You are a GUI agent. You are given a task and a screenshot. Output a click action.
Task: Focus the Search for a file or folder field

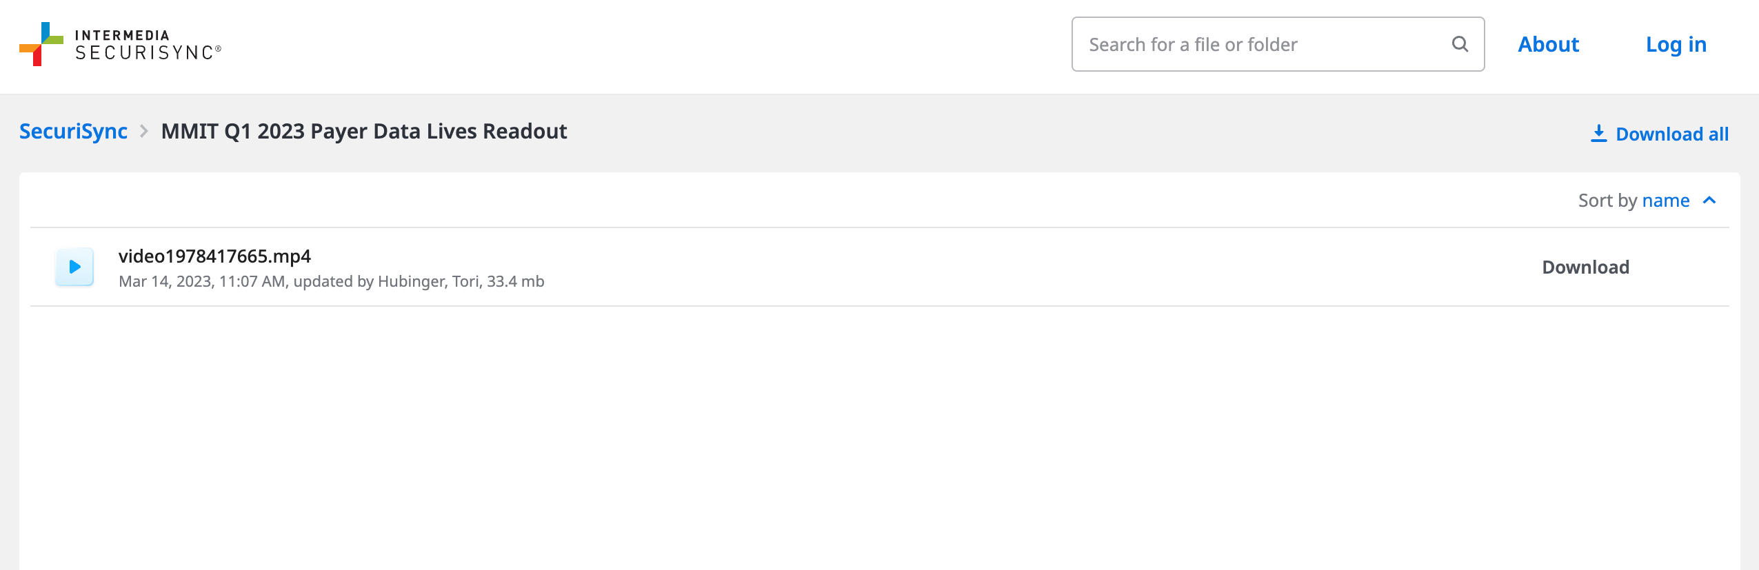[1278, 44]
